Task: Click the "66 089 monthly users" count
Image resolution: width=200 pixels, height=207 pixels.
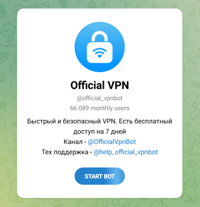Action: click(100, 108)
